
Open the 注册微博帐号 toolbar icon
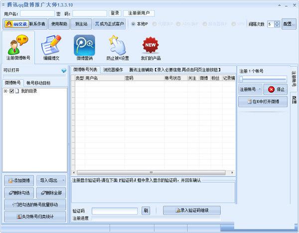coord(18,46)
